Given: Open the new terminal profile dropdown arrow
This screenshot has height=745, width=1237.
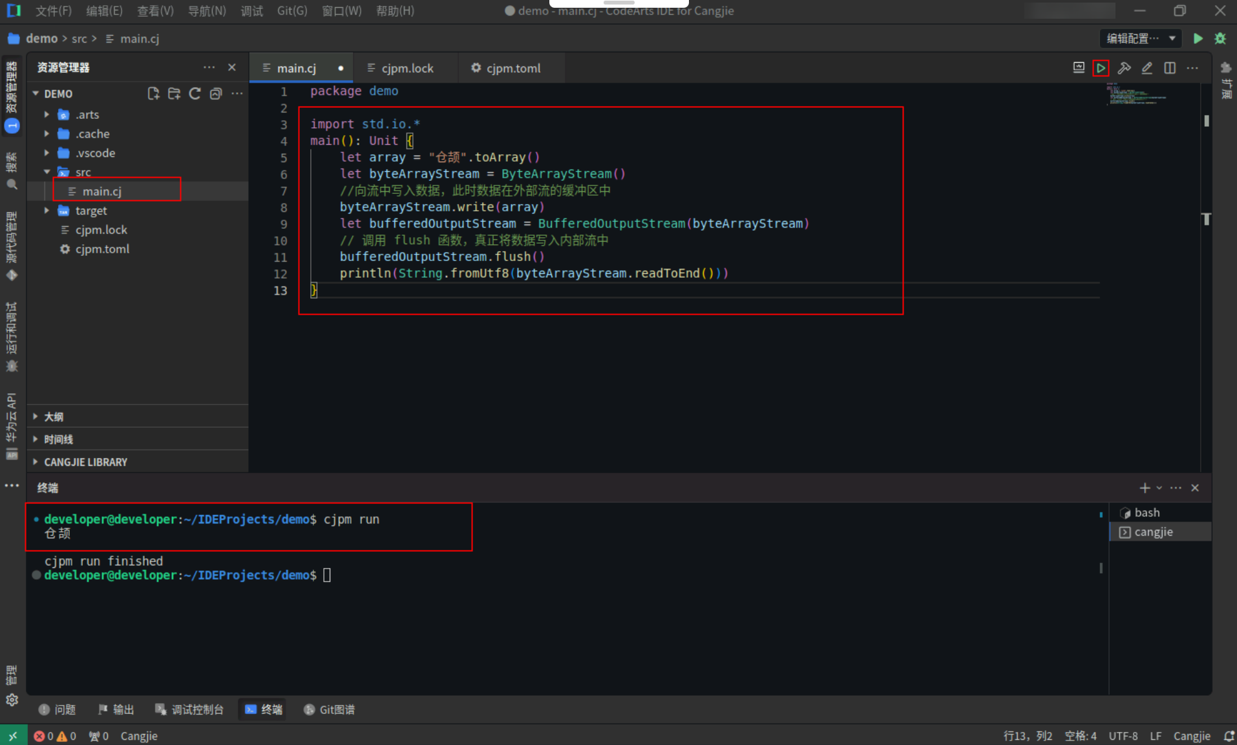Looking at the screenshot, I should pos(1159,488).
